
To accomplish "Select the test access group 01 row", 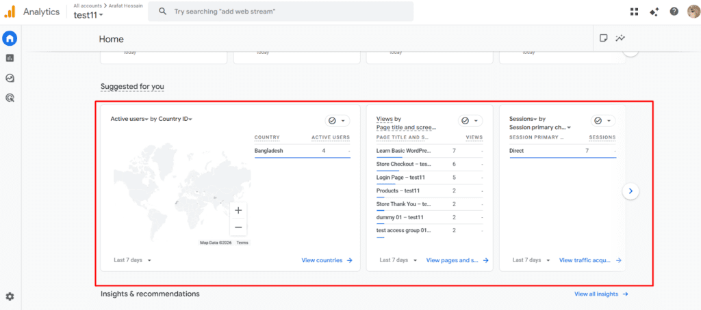I will tap(430, 231).
